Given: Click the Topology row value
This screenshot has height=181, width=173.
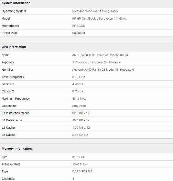Looking at the screenshot, I should [96, 62].
